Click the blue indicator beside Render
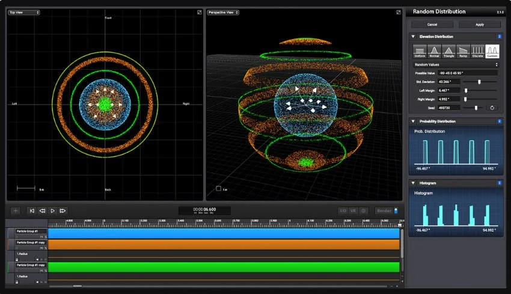Image resolution: width=511 pixels, height=294 pixels. [396, 211]
